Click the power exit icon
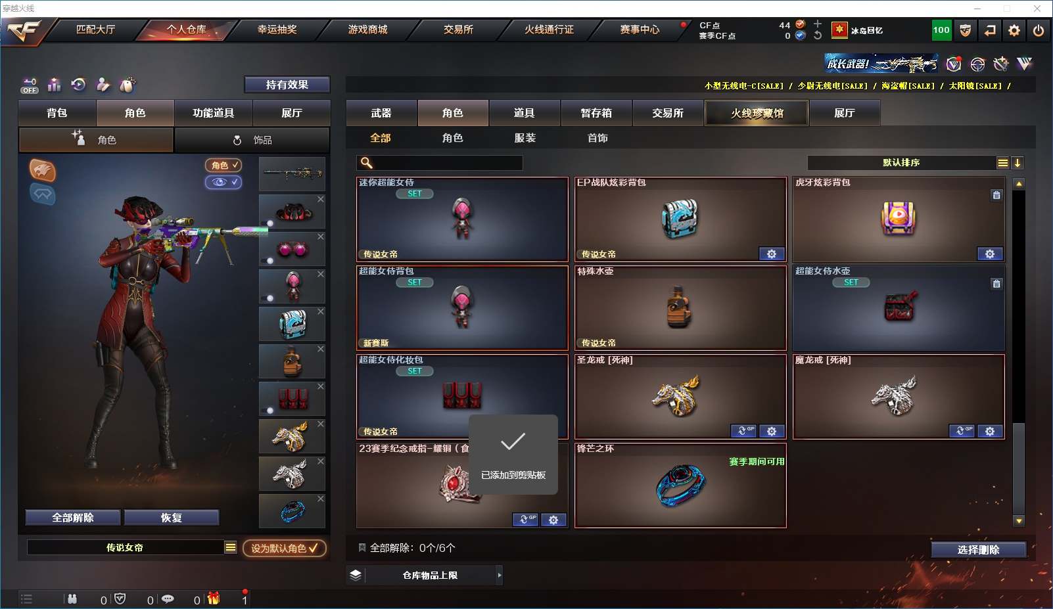This screenshot has width=1053, height=609. coord(1039,30)
